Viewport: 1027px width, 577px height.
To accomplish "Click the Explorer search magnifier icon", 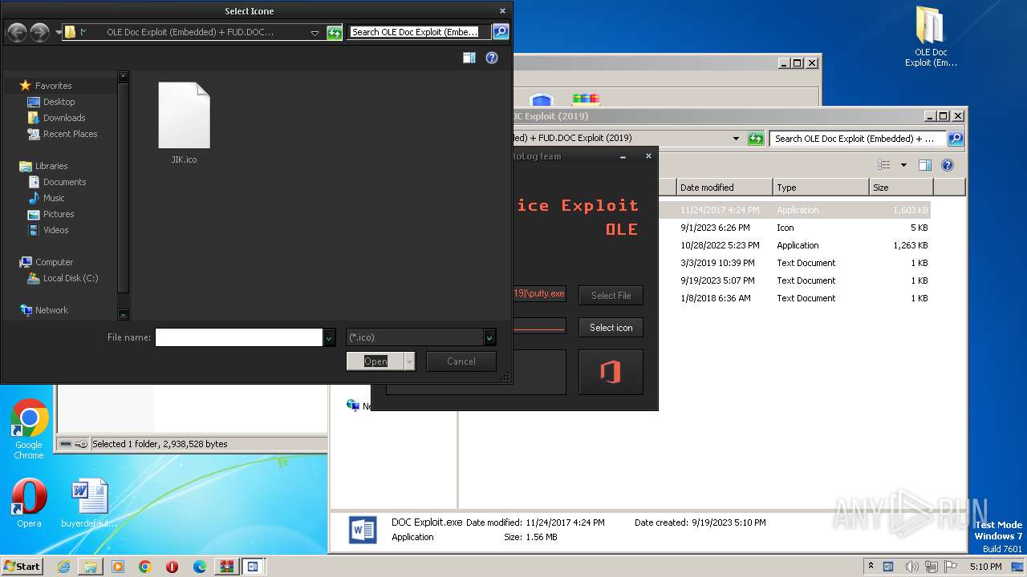I will coord(956,139).
